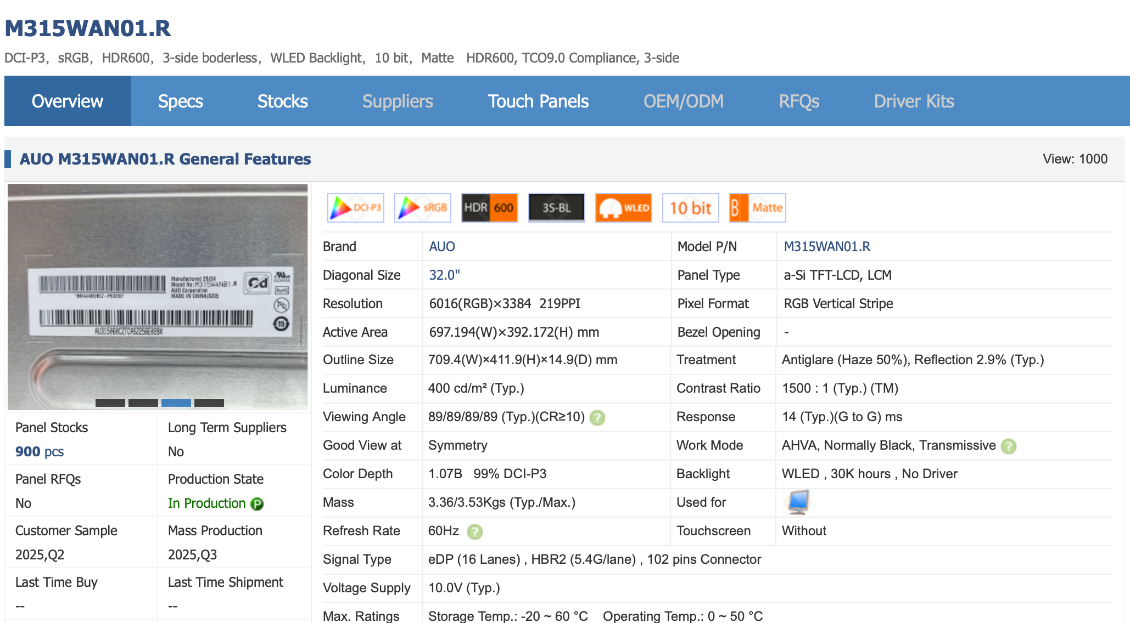Click the 32.0" diagonal size link
This screenshot has height=623, width=1130.
coord(445,275)
